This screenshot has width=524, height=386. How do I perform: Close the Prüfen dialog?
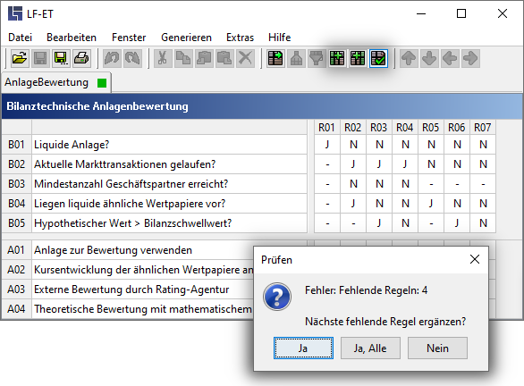(x=475, y=259)
